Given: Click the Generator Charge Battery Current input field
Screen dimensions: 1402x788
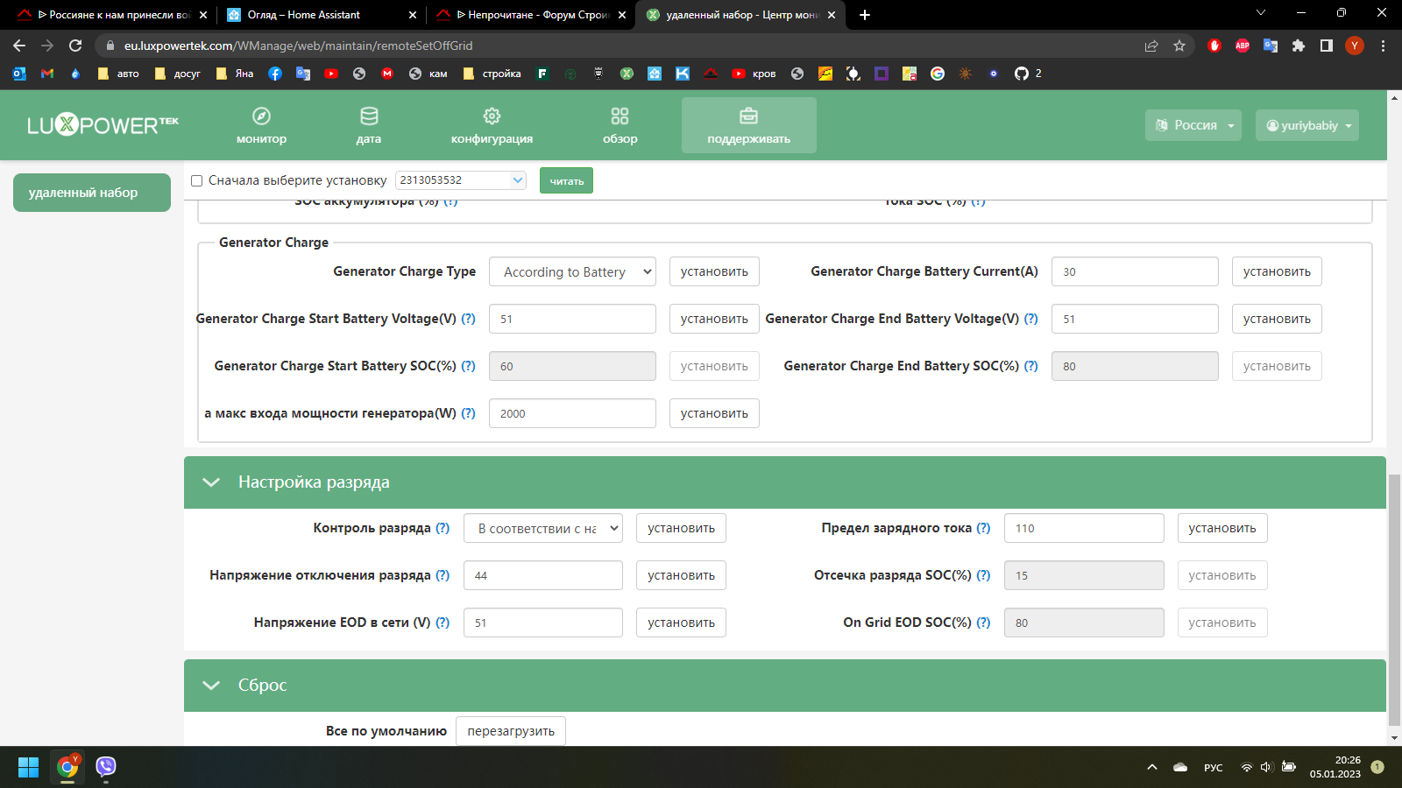Looking at the screenshot, I should [x=1135, y=271].
